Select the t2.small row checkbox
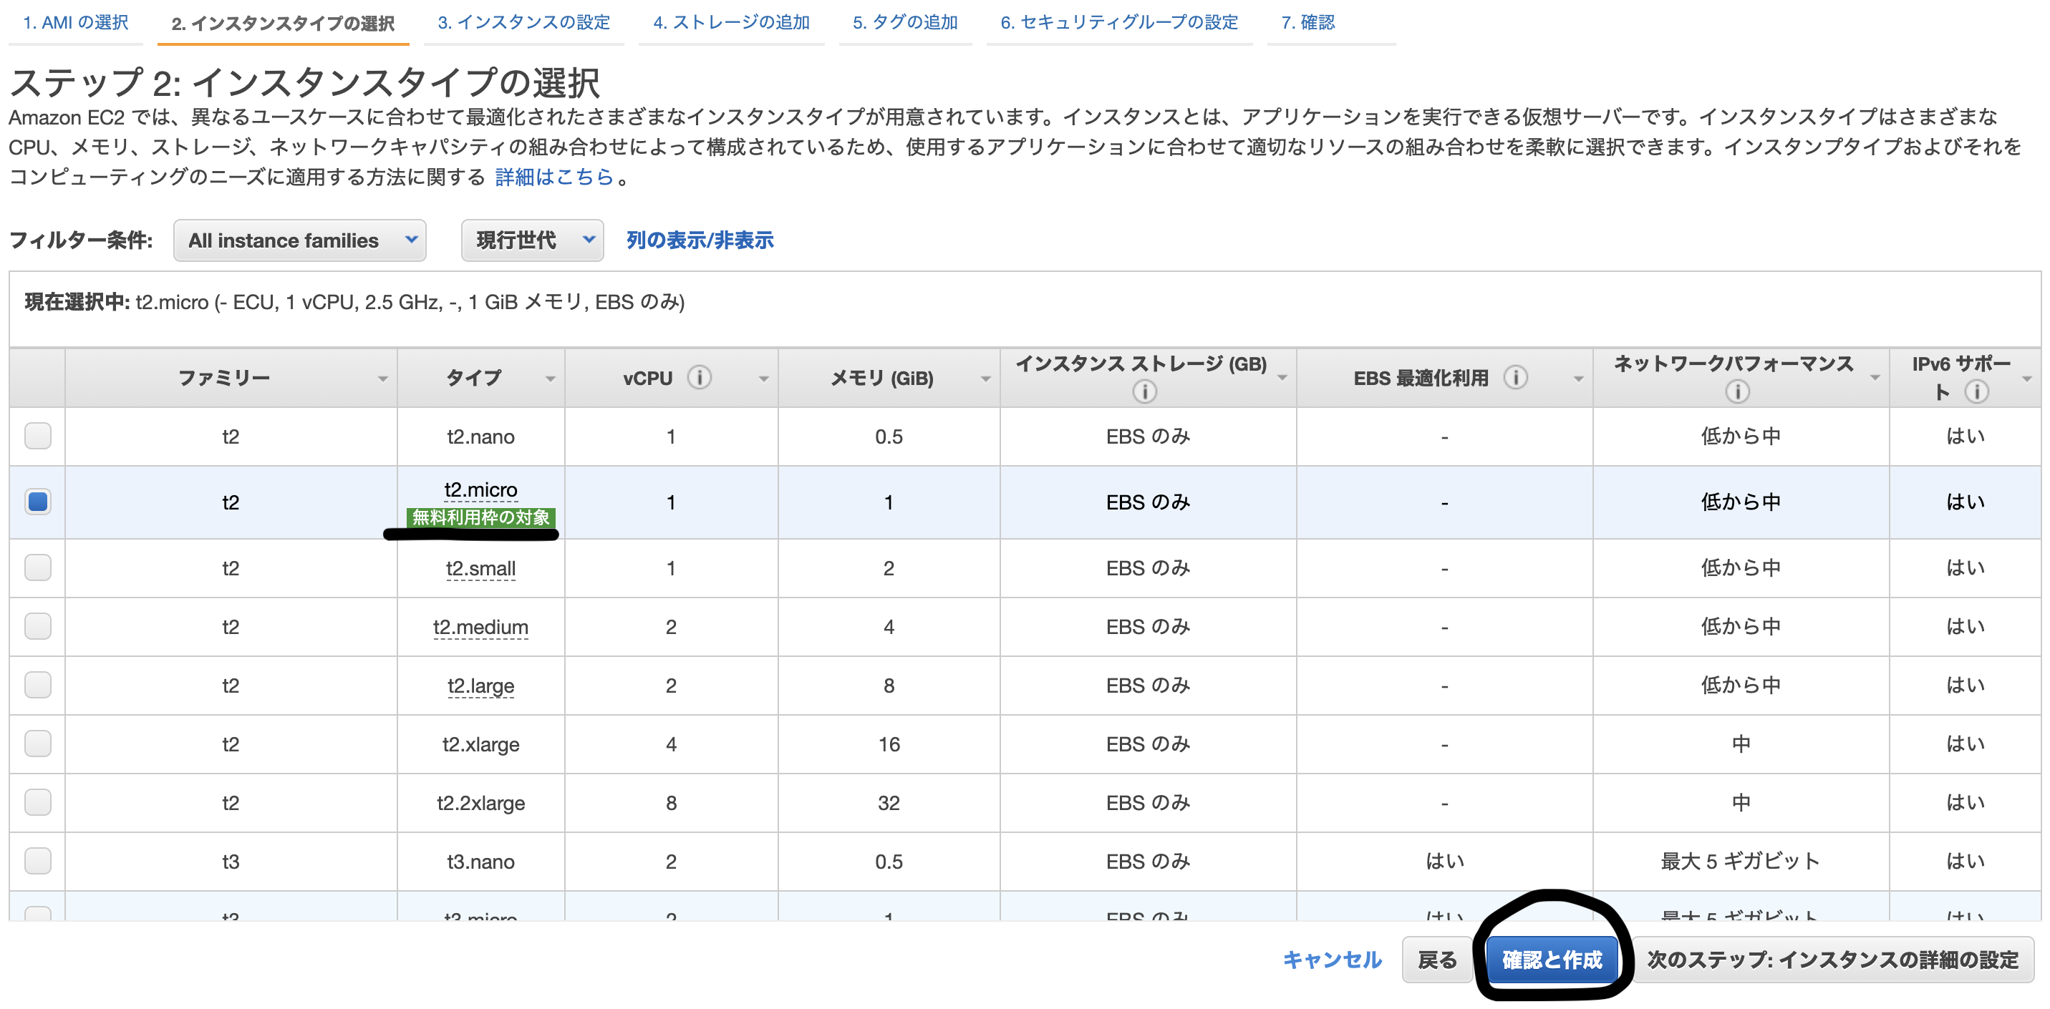The image size is (2050, 1009). click(37, 567)
